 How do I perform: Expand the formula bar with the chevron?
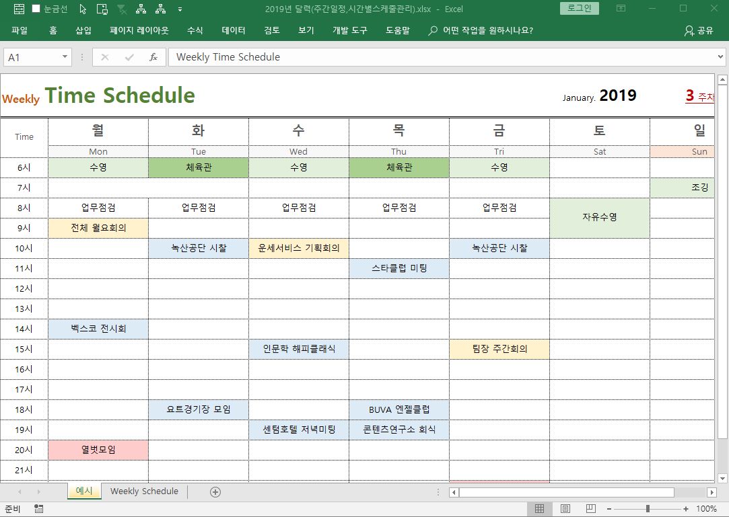pyautogui.click(x=720, y=56)
